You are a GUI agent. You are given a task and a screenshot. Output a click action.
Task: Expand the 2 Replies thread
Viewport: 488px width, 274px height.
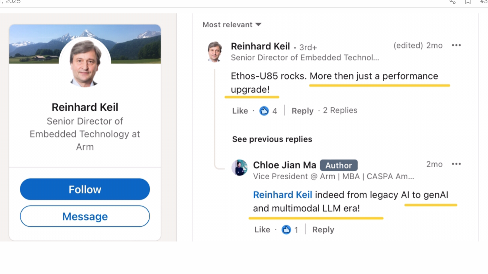pyautogui.click(x=340, y=110)
